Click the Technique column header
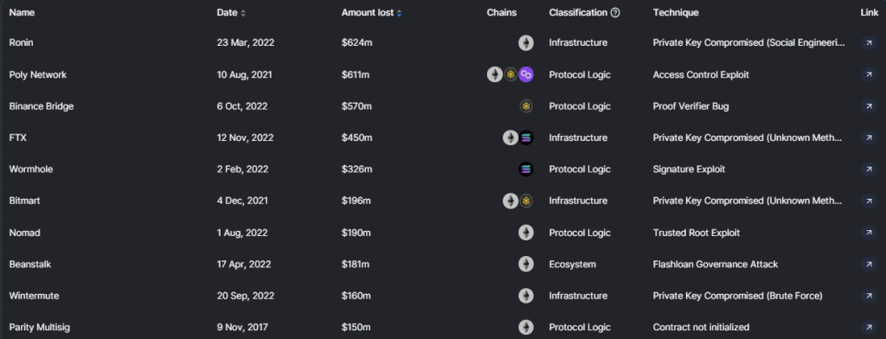This screenshot has height=339, width=886. [675, 12]
